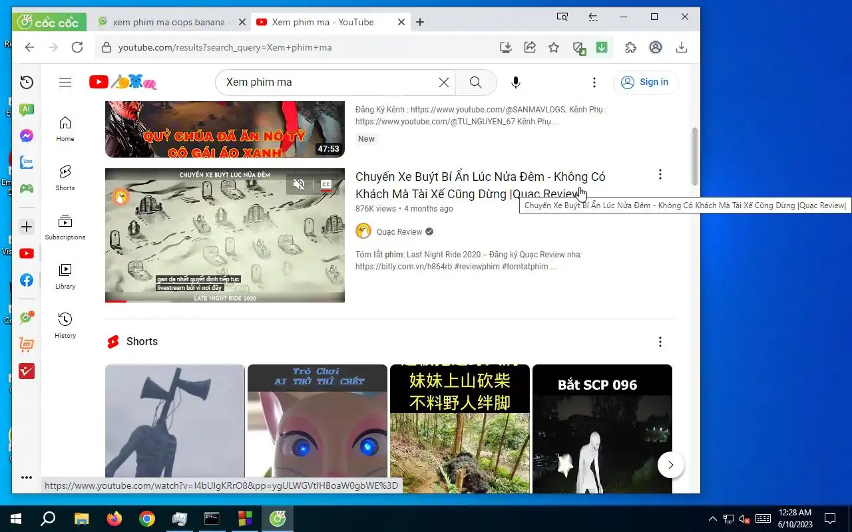Open YouTube settings three-dot menu
This screenshot has width=852, height=532.
594,82
